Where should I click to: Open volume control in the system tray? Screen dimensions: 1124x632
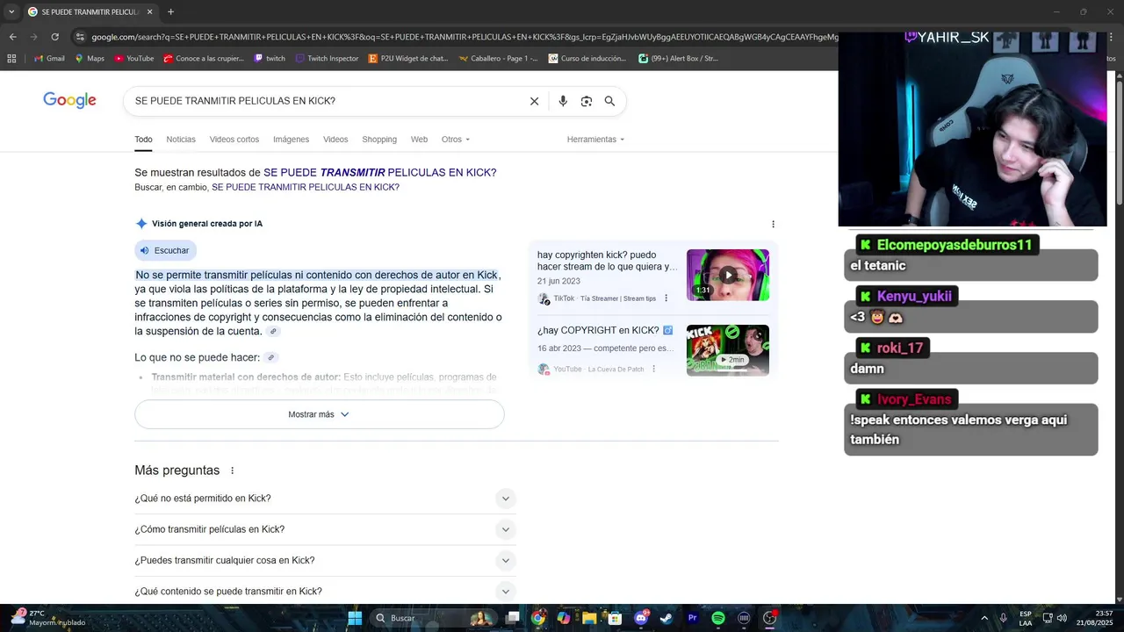click(1062, 618)
